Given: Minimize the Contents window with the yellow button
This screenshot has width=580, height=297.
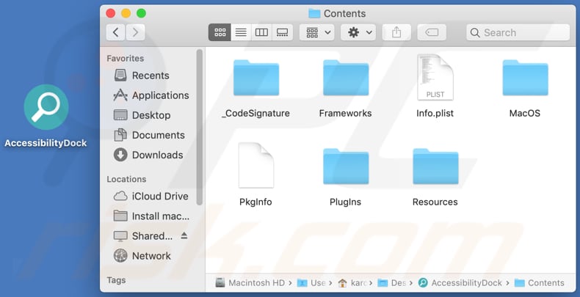Looking at the screenshot, I should (x=126, y=13).
